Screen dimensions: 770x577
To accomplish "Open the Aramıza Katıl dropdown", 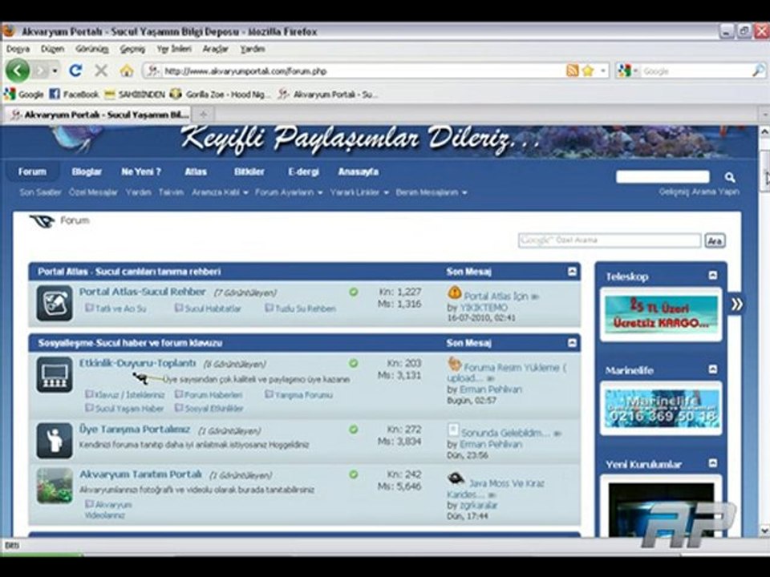I will 220,192.
